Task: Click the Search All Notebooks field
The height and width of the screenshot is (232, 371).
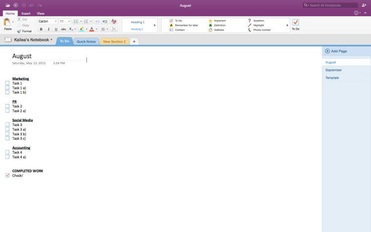Action: 330,5
